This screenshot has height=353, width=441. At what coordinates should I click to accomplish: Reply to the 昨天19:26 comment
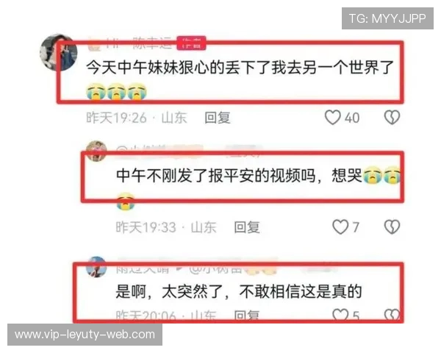click(x=218, y=118)
